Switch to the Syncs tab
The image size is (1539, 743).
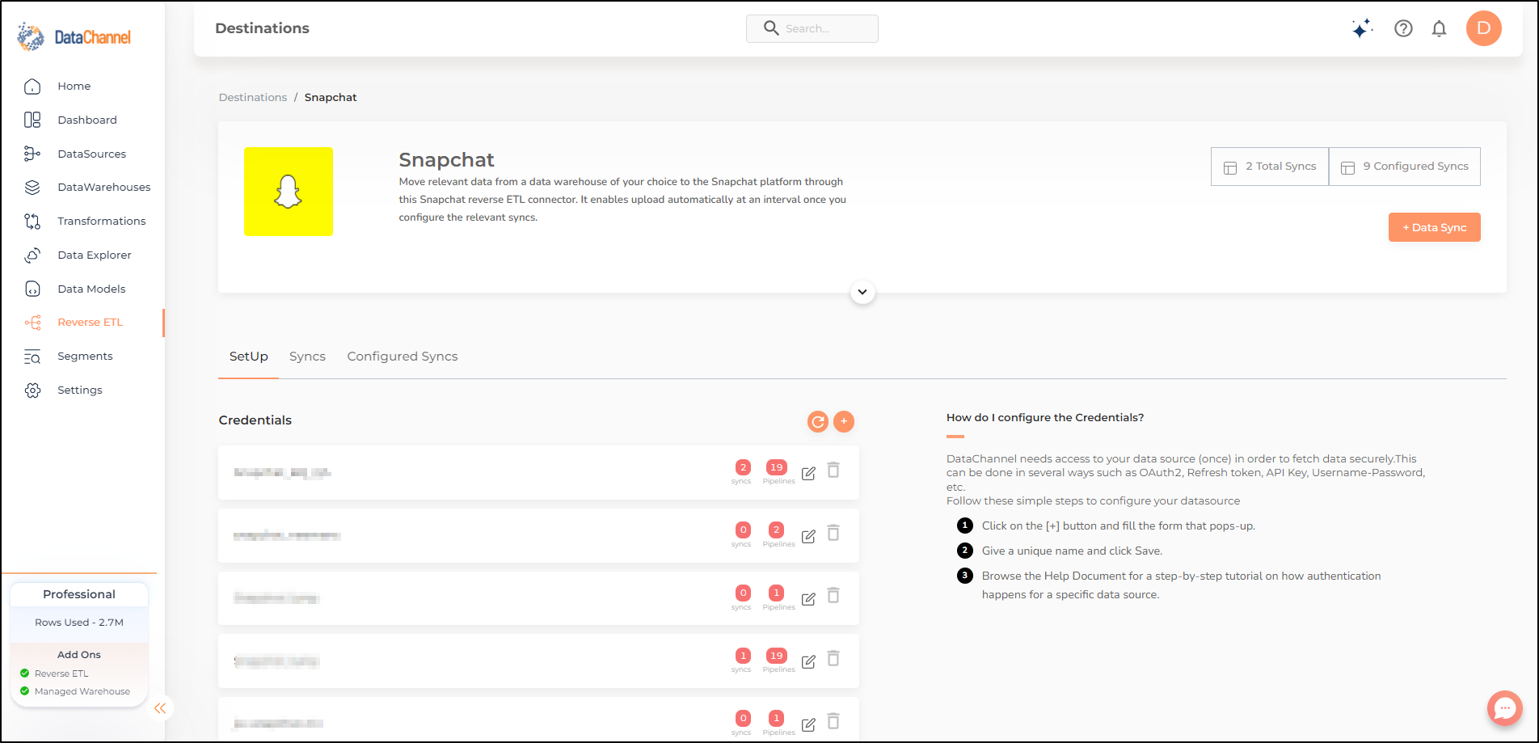[307, 357]
